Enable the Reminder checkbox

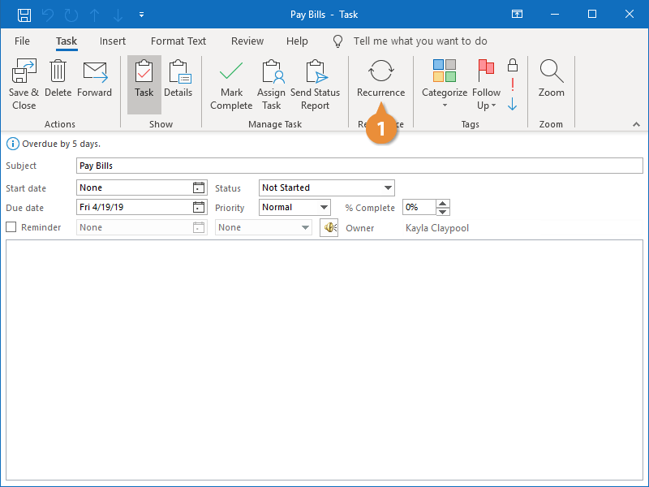(11, 227)
